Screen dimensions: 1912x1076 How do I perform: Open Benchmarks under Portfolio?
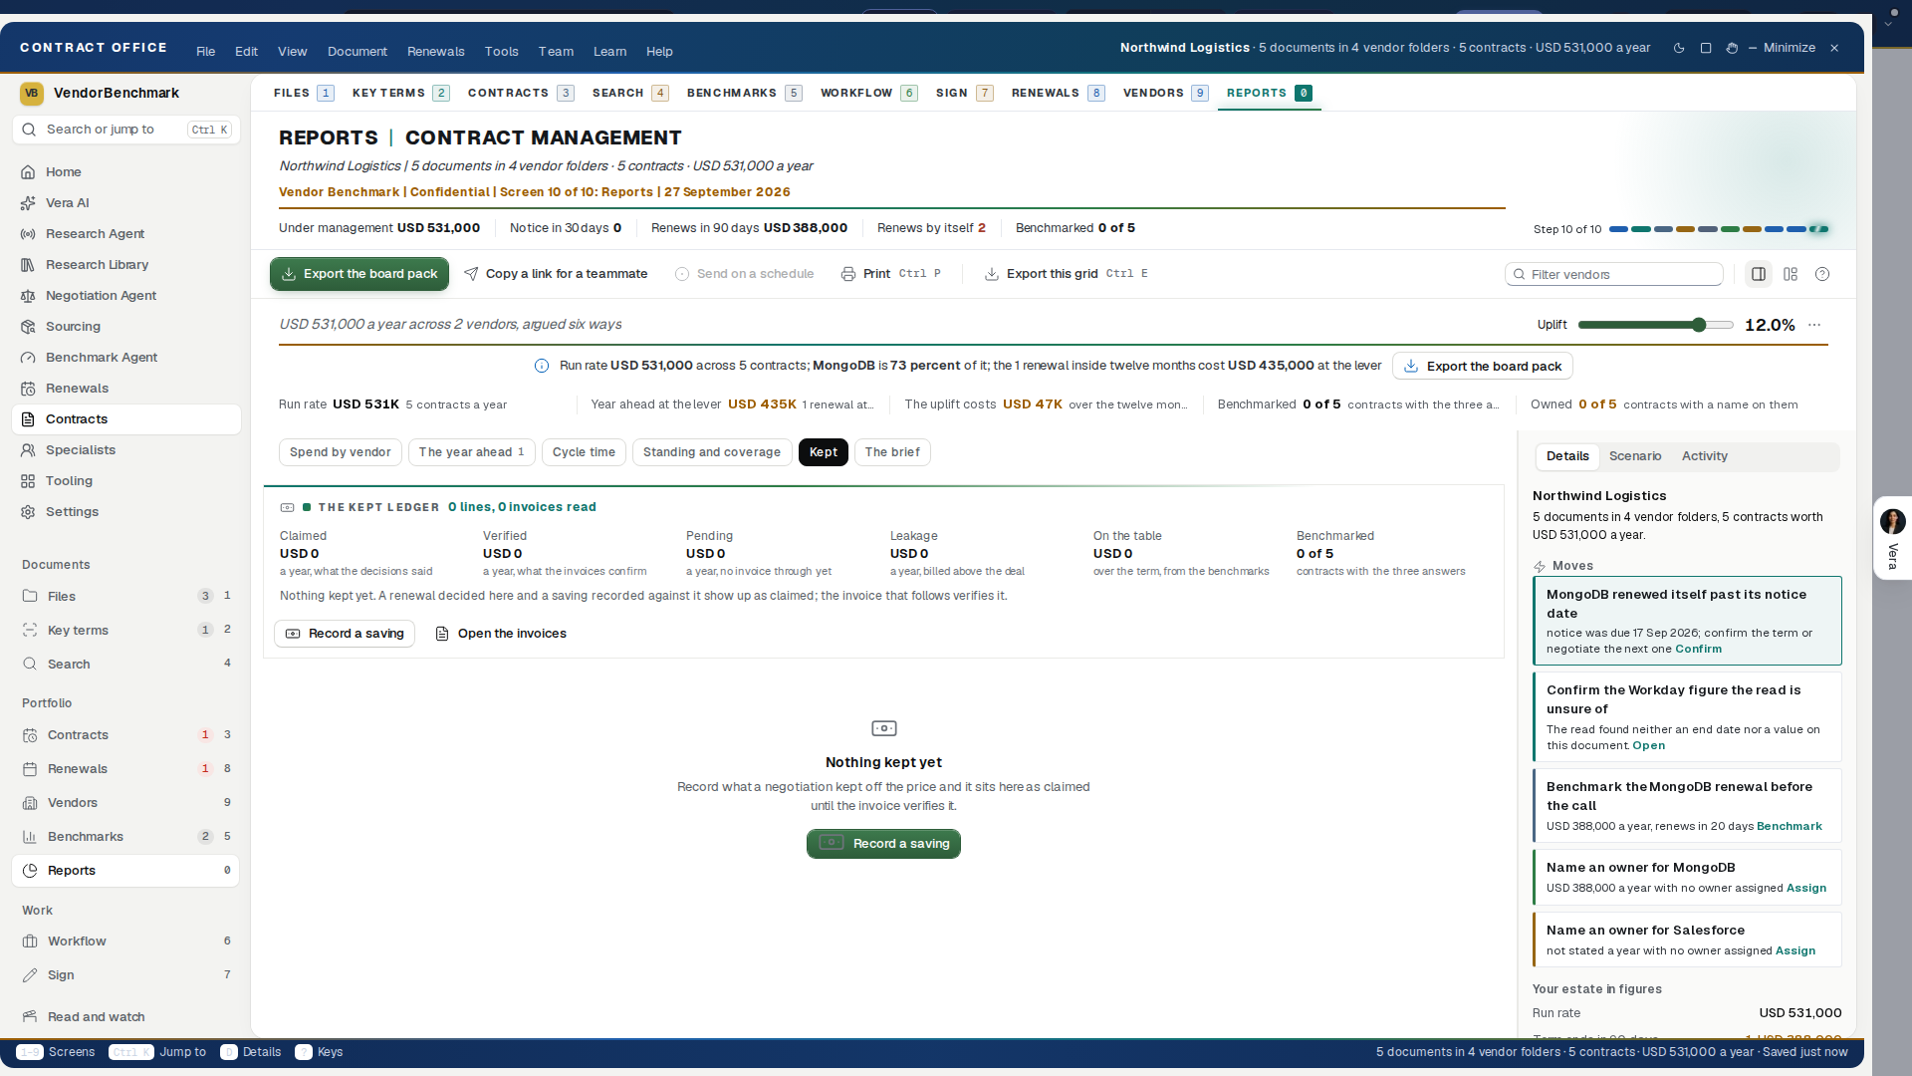click(126, 837)
